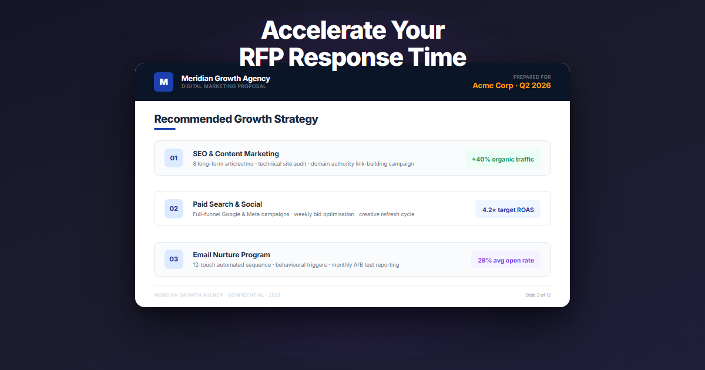The image size is (705, 370).
Task: Click the 03 number badge
Action: click(x=174, y=259)
